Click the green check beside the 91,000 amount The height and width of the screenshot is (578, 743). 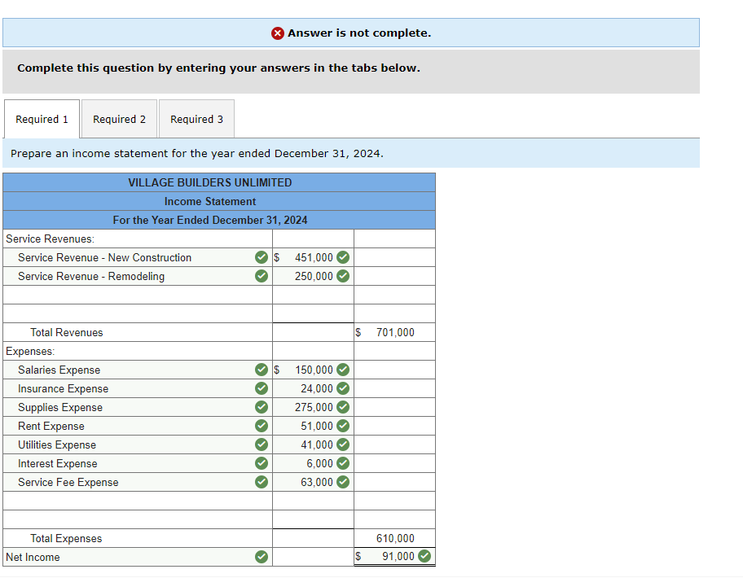[x=424, y=556]
